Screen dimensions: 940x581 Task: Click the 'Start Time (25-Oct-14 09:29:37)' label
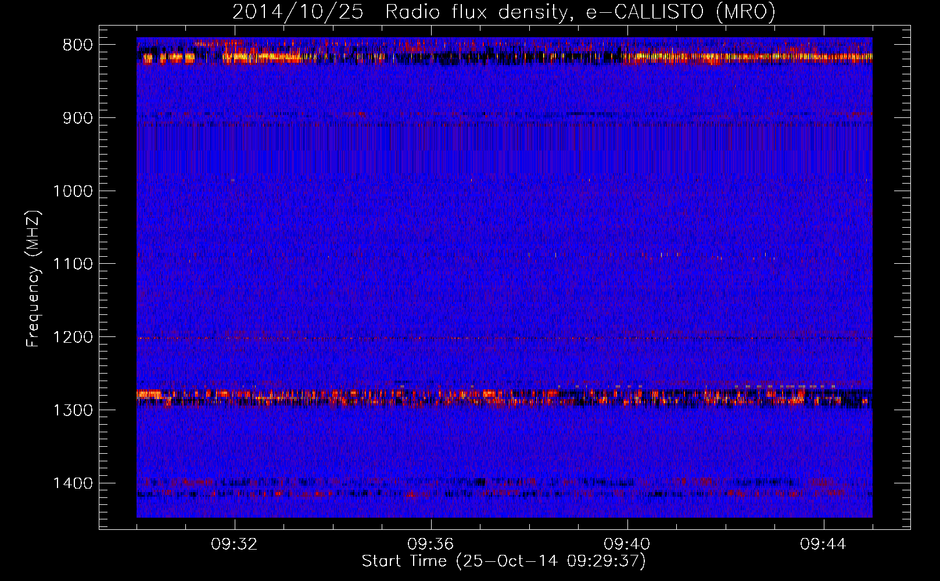pyautogui.click(x=504, y=561)
